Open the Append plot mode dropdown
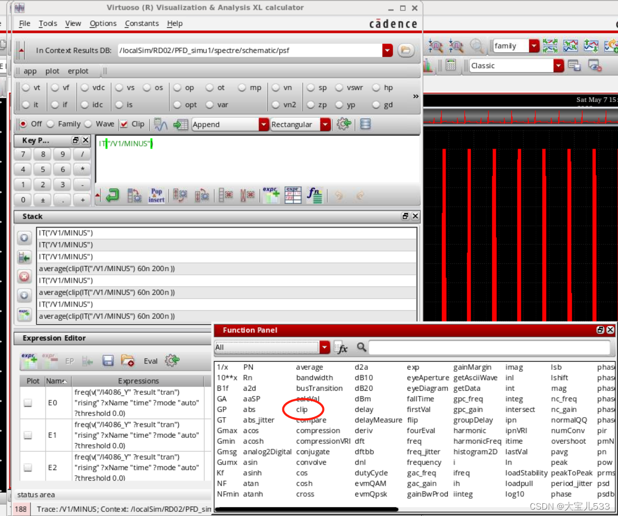 click(264, 124)
